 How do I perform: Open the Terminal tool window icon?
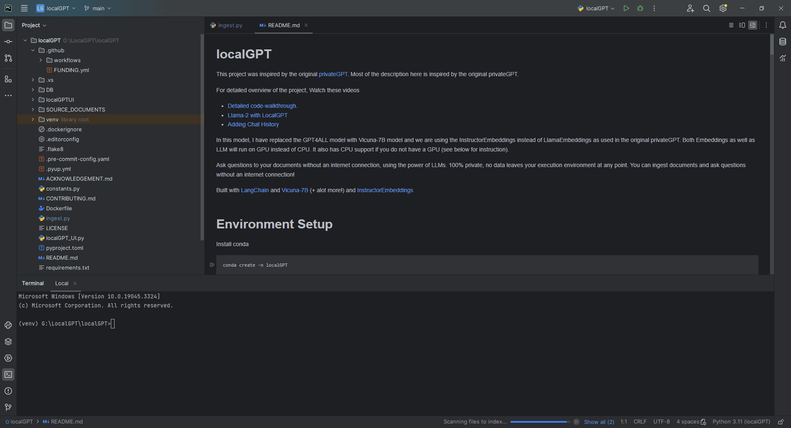click(8, 374)
